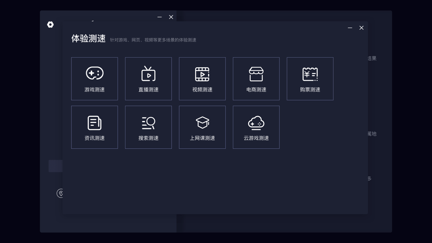Select the magnifier icon on the 搜索测速 tile
The width and height of the screenshot is (432, 243).
[x=148, y=123]
